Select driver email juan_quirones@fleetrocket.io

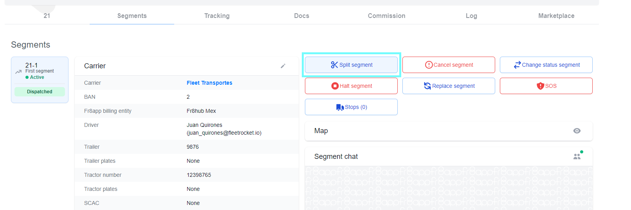224,133
